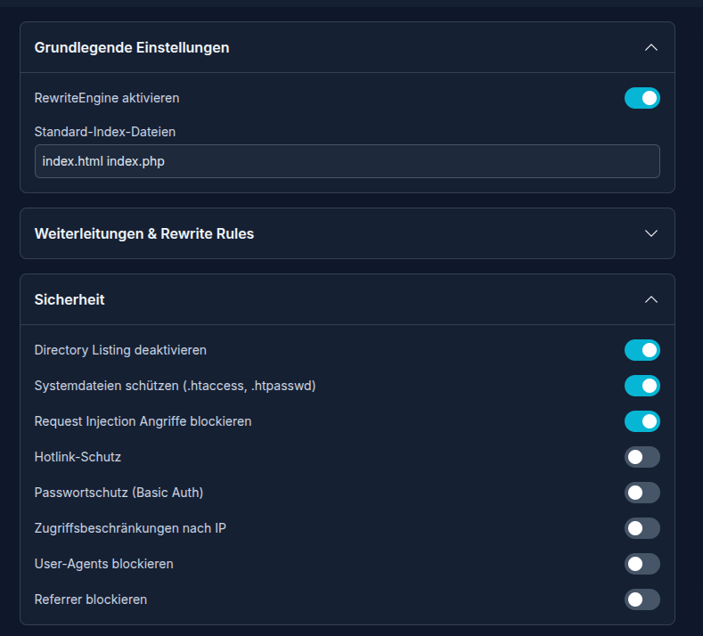Image resolution: width=703 pixels, height=636 pixels.
Task: Click the 'Referrer blockieren' label text
Action: point(91,599)
